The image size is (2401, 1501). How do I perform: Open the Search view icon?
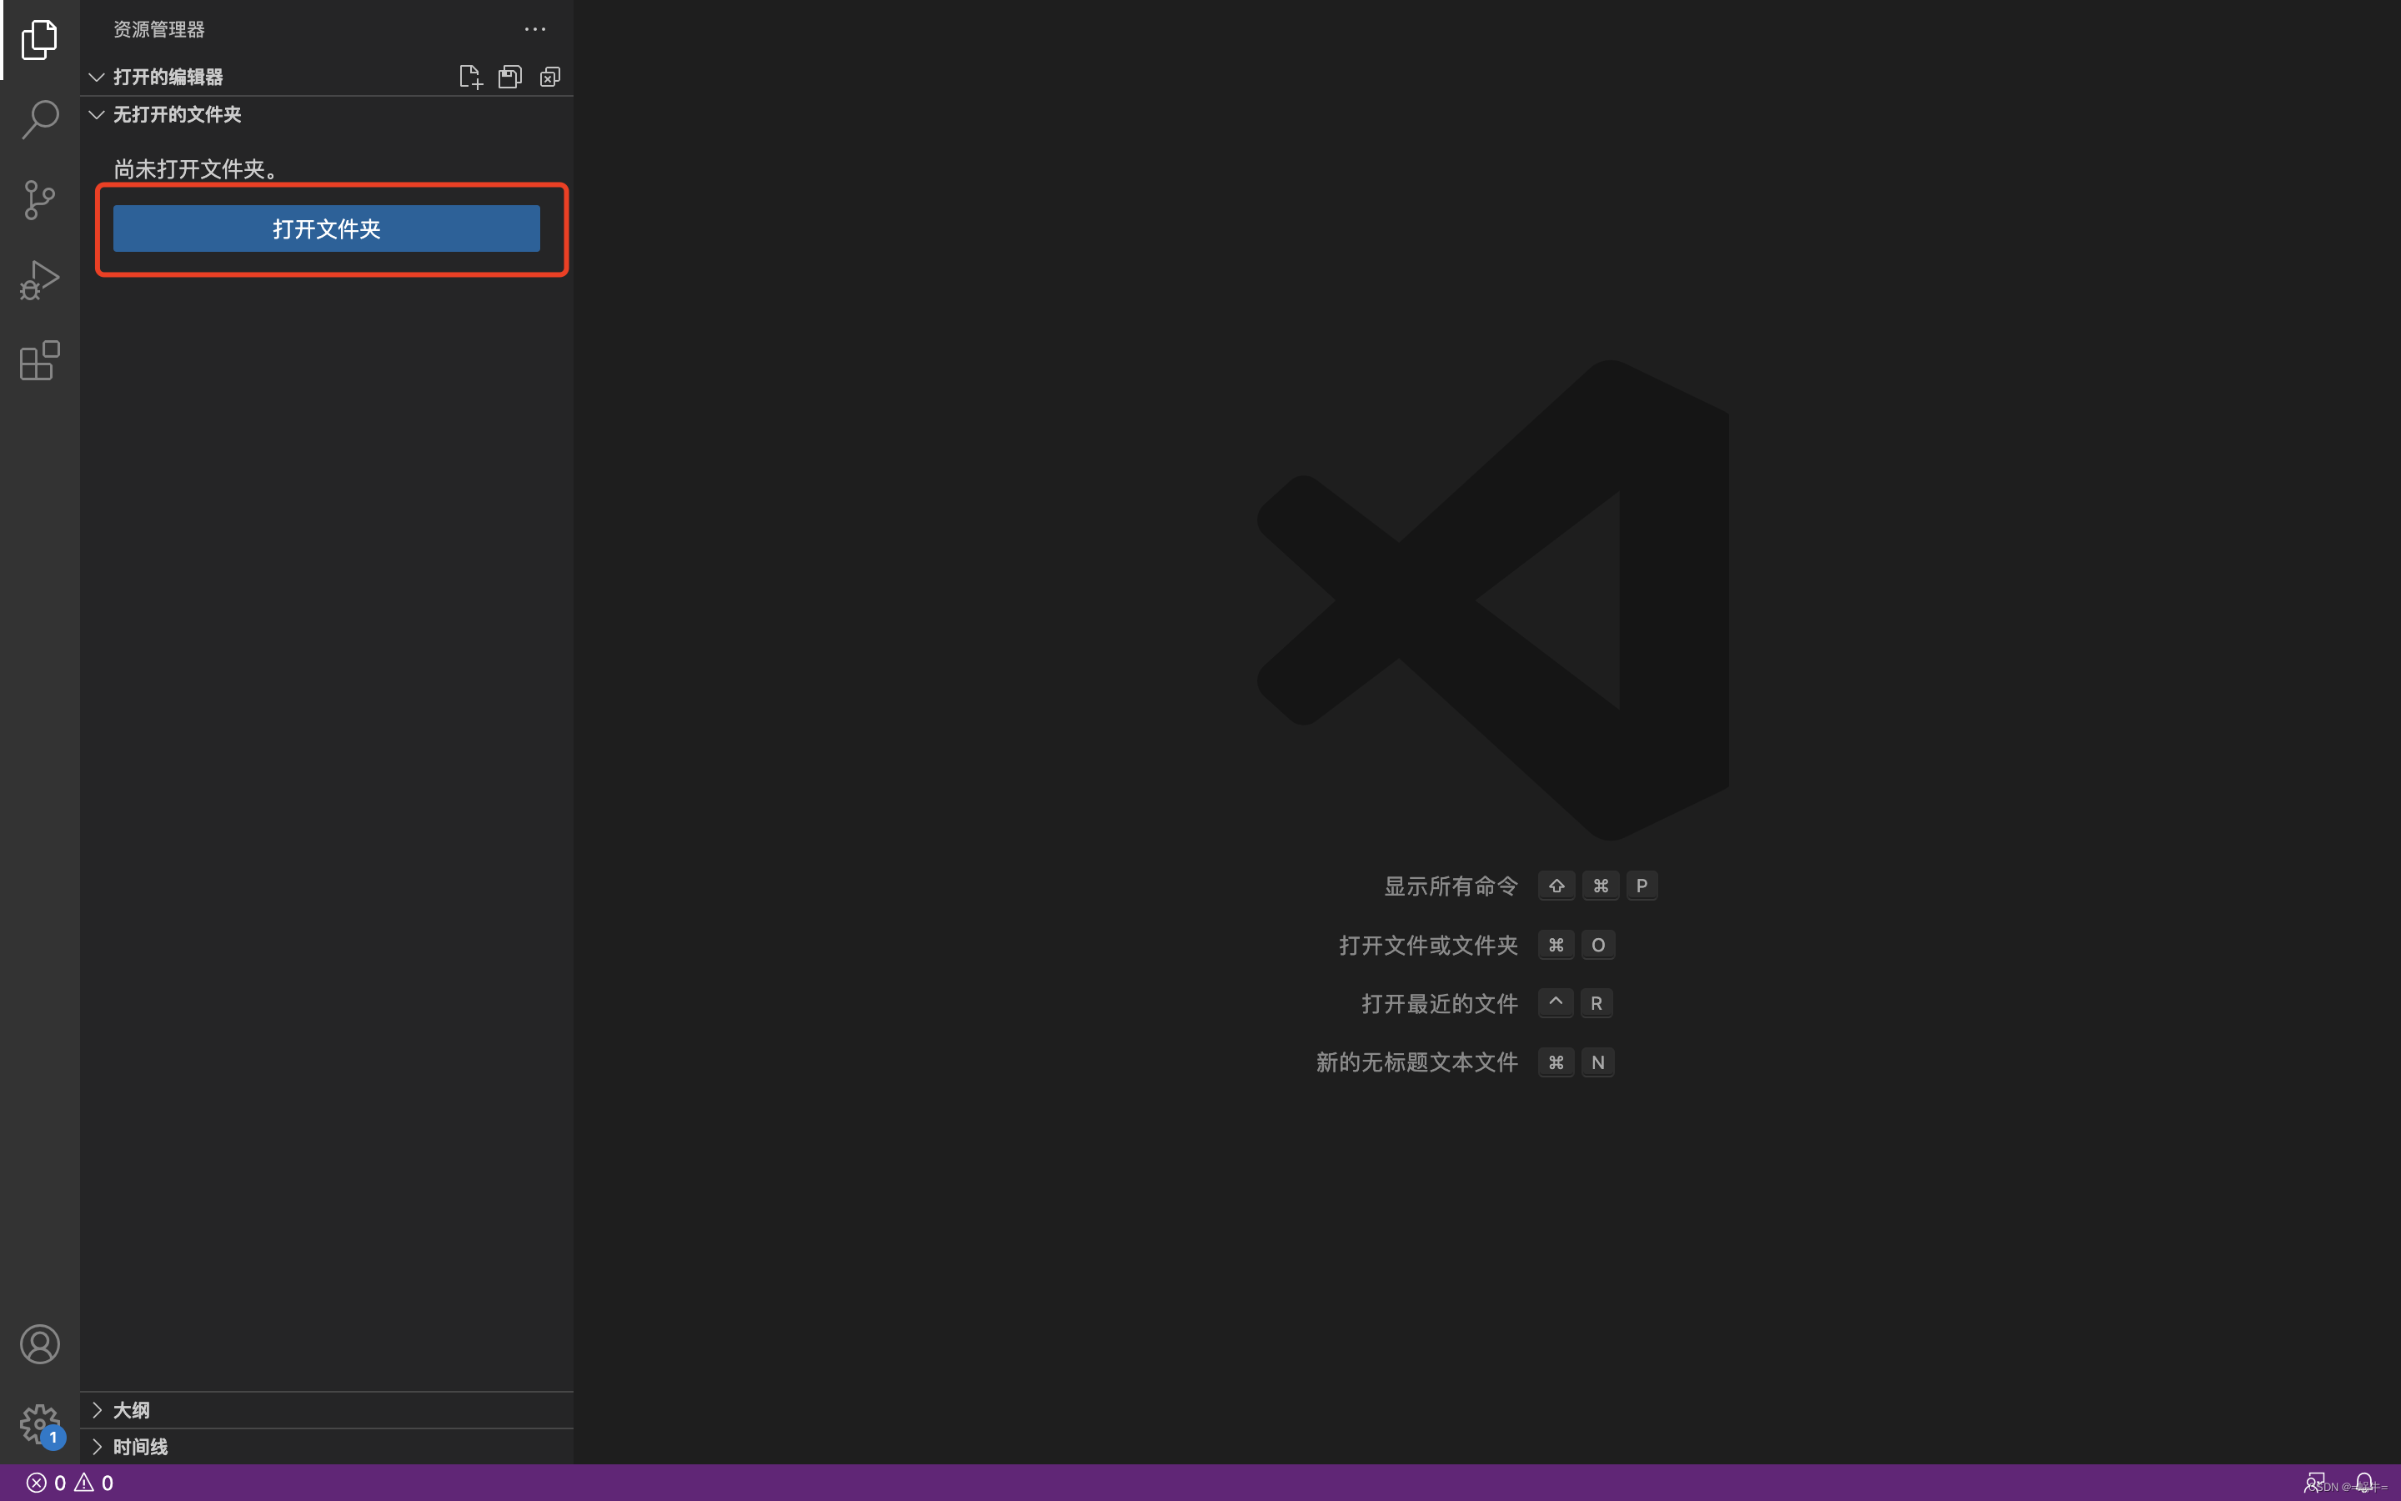coord(40,119)
